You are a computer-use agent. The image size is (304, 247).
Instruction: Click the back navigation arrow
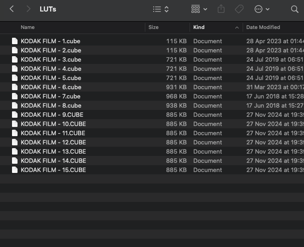point(12,9)
